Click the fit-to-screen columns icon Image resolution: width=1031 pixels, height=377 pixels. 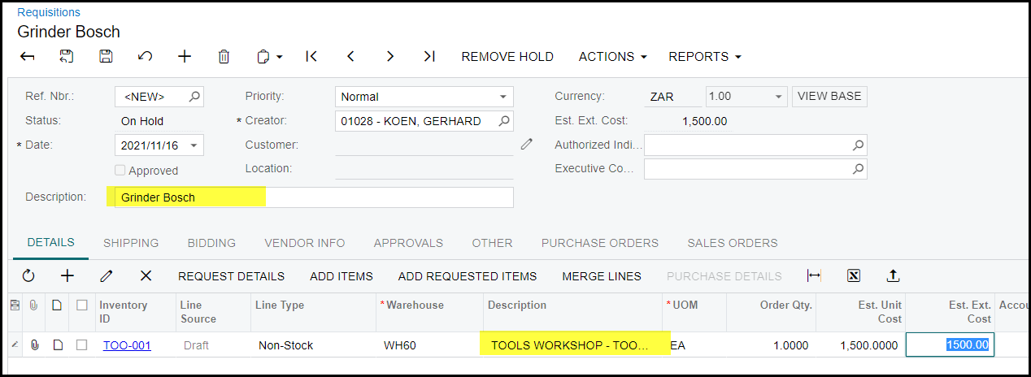click(814, 276)
